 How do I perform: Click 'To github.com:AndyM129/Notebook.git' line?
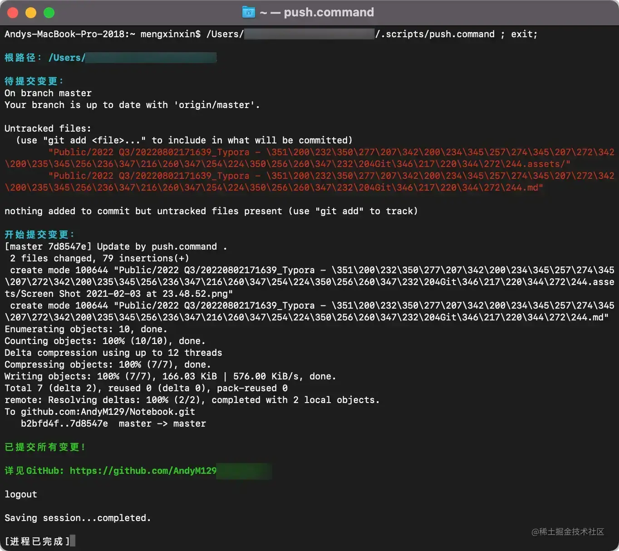click(100, 412)
